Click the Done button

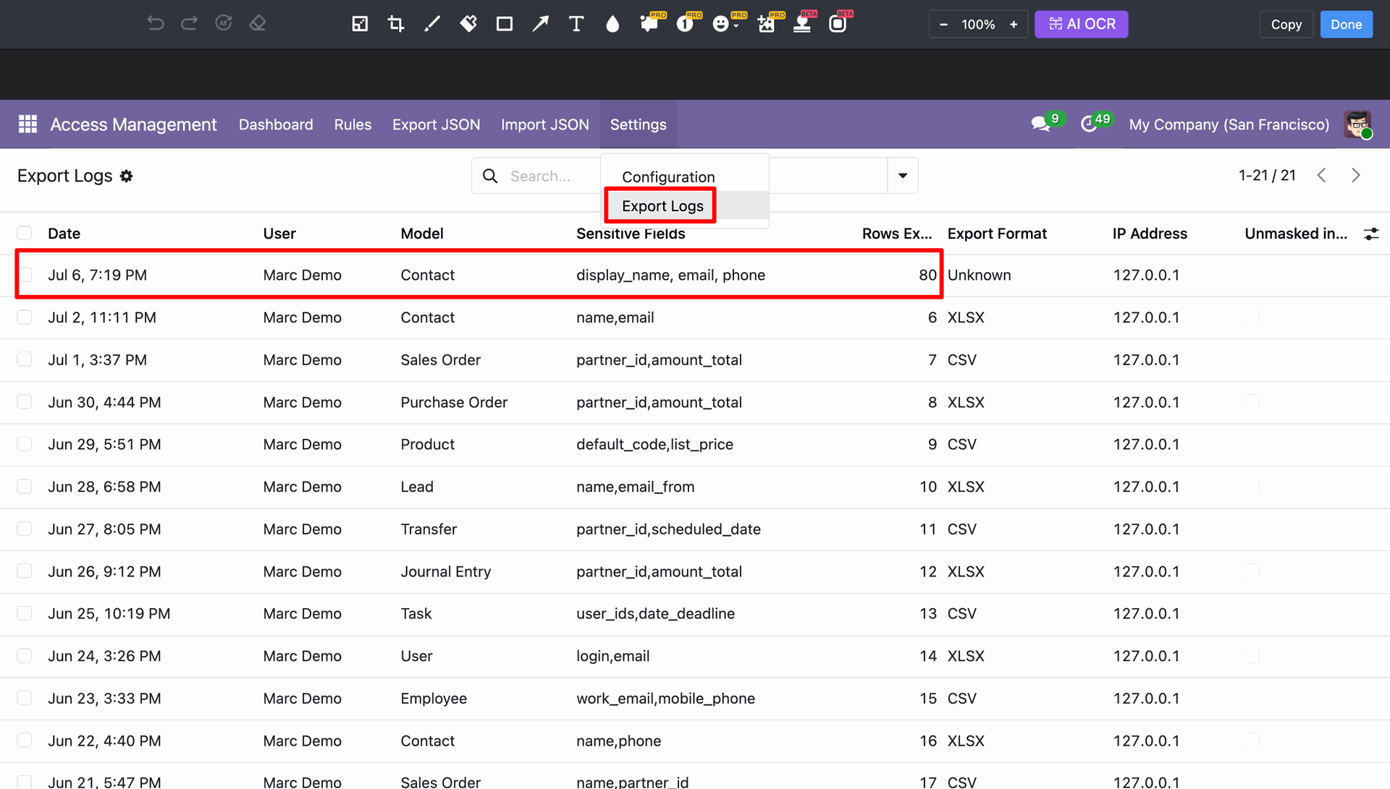coord(1347,24)
